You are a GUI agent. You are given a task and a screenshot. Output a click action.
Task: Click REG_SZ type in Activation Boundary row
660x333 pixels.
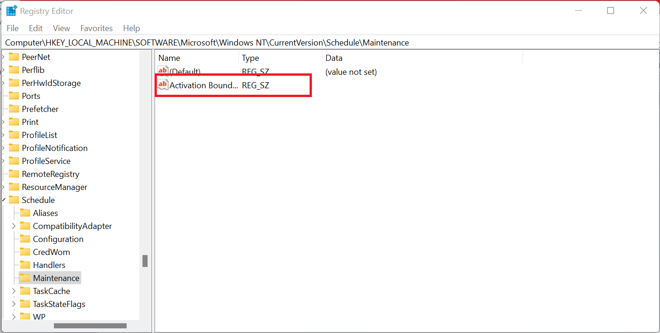255,85
